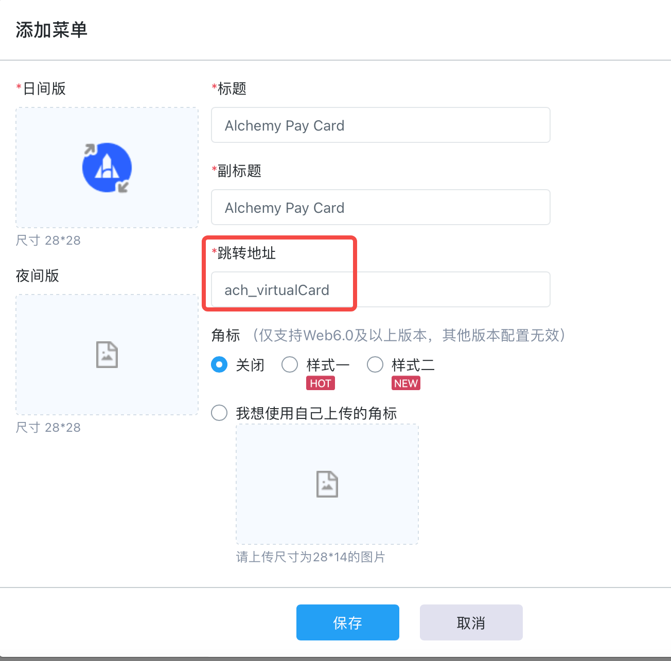Click the 添加菜单 dialog title
671x661 pixels.
pos(51,30)
